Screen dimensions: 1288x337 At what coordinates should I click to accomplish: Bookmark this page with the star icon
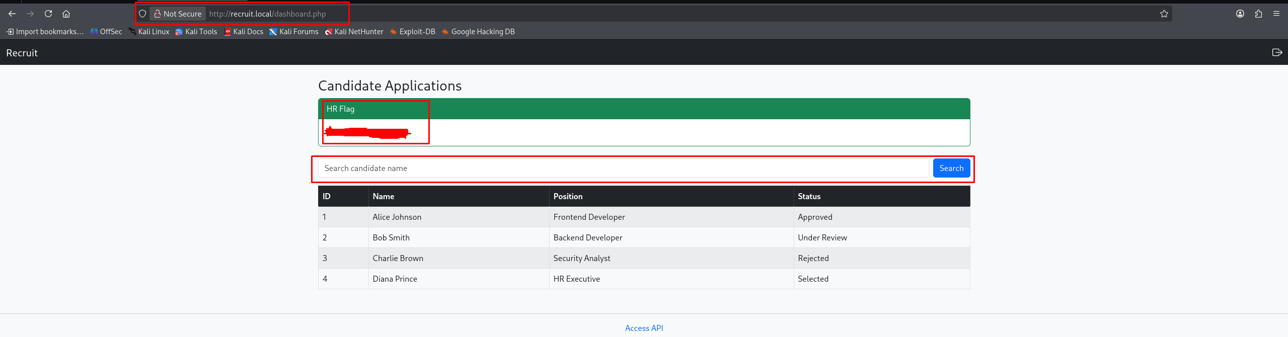(1164, 14)
